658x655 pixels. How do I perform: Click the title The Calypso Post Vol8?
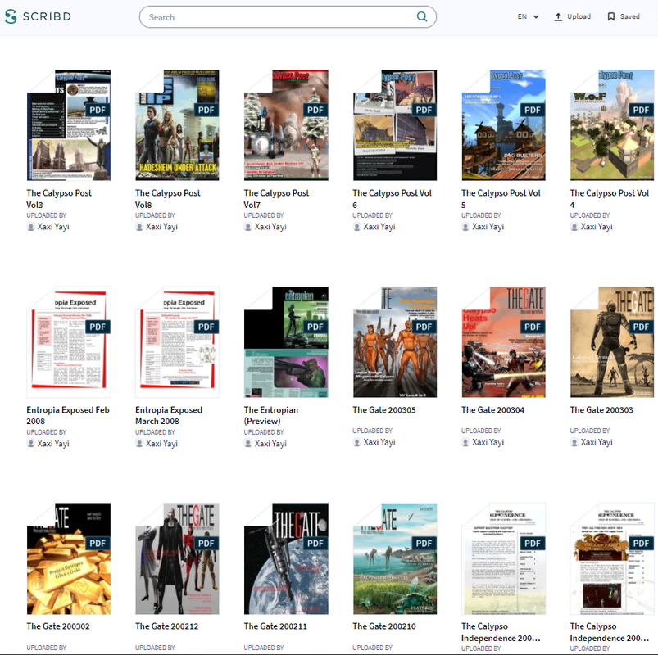[168, 199]
